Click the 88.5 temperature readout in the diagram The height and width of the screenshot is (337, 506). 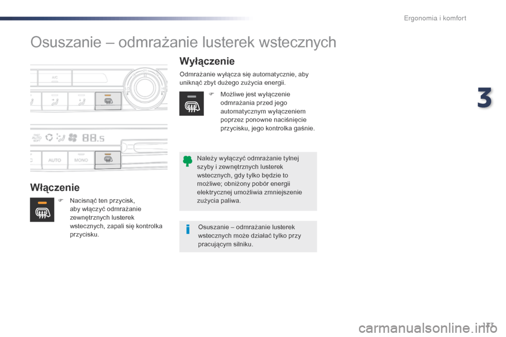(93, 138)
